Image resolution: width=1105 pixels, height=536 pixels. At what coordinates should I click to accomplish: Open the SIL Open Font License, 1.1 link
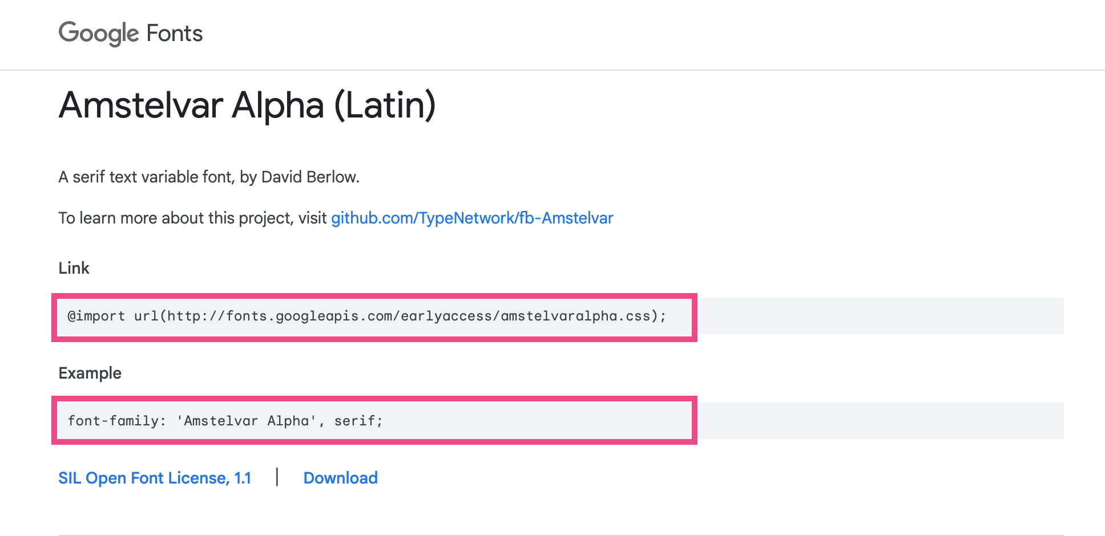coord(155,478)
